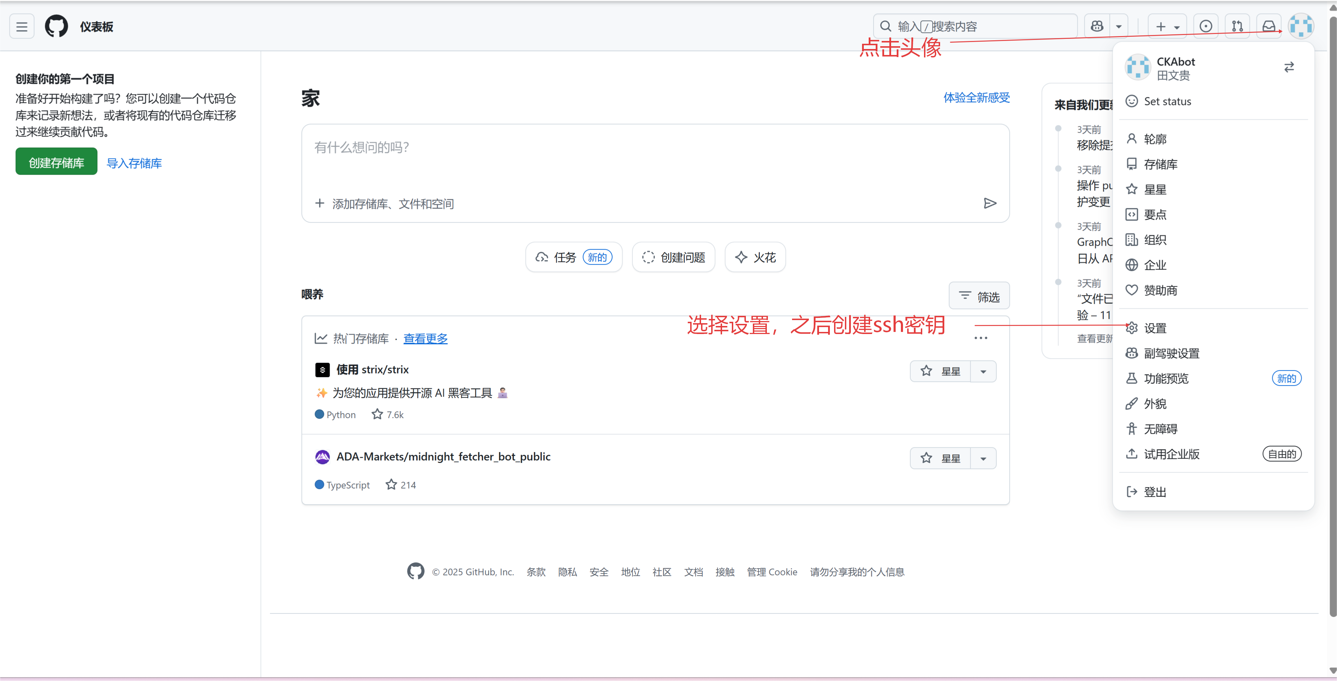Click the green 创建存储库 button

[56, 162]
